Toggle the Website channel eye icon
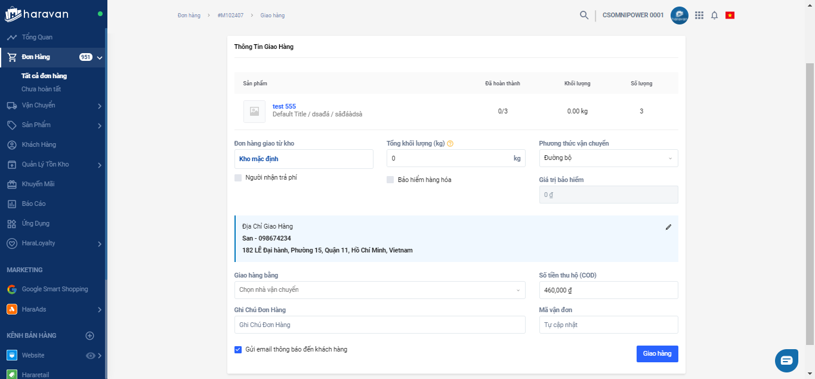Image resolution: width=815 pixels, height=379 pixels. point(91,356)
